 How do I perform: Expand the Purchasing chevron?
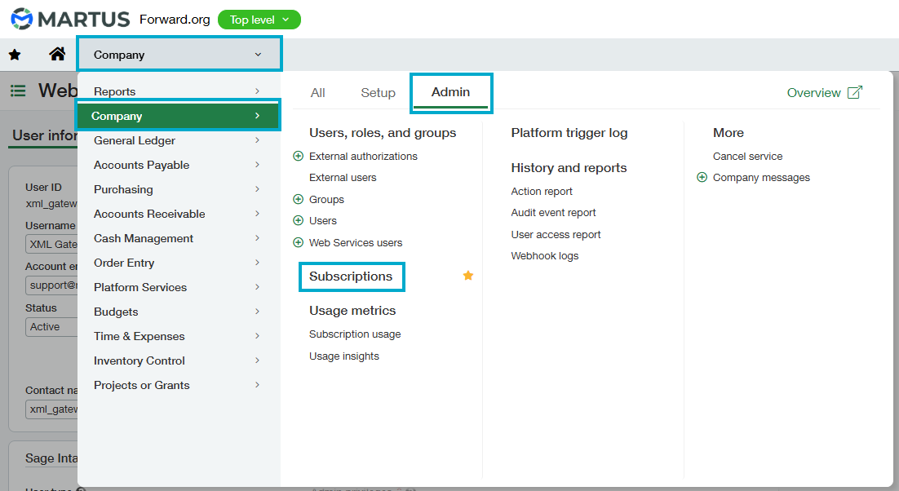[258, 189]
